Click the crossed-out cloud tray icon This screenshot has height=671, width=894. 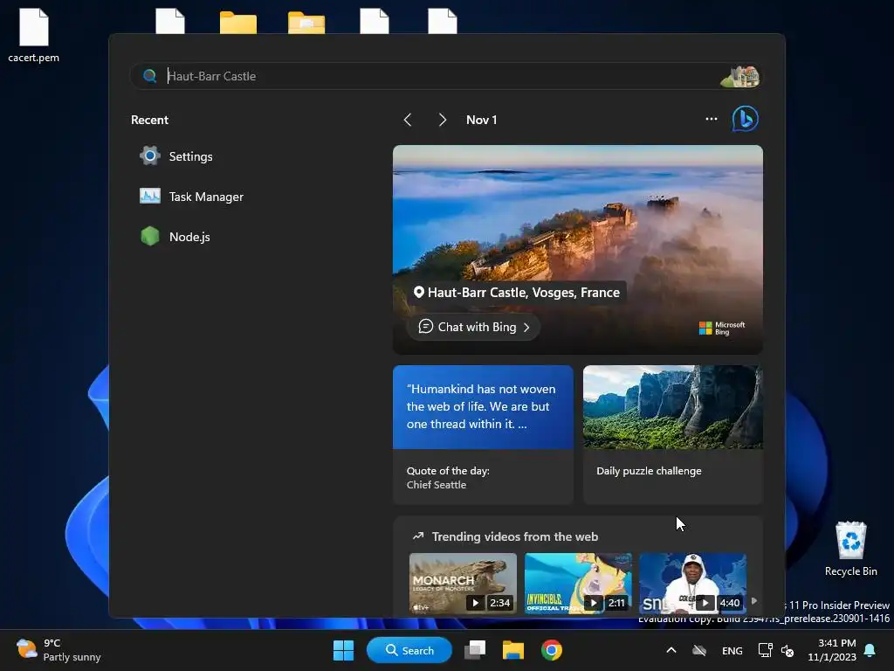(x=699, y=650)
